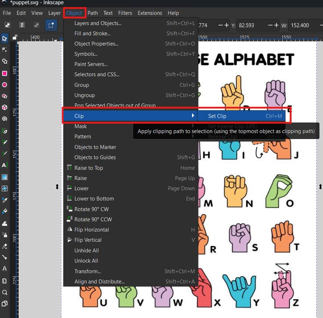Choose Objects to Marker

click(131, 147)
